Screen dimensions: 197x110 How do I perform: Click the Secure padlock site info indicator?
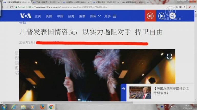tap(20, 7)
